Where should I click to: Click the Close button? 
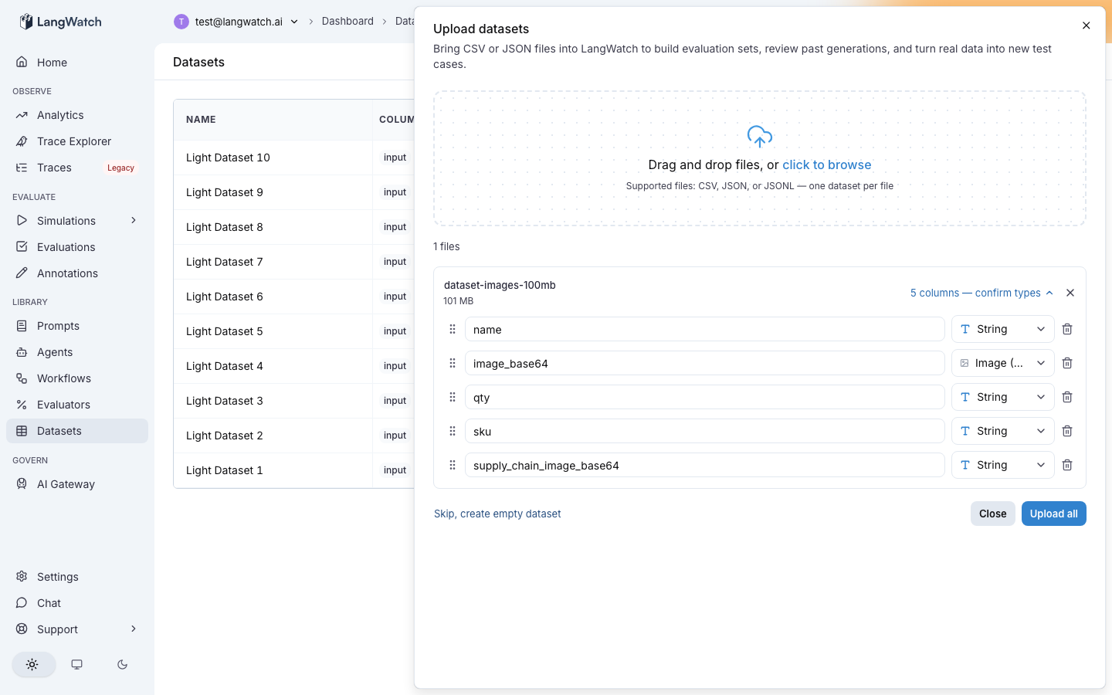tap(993, 514)
